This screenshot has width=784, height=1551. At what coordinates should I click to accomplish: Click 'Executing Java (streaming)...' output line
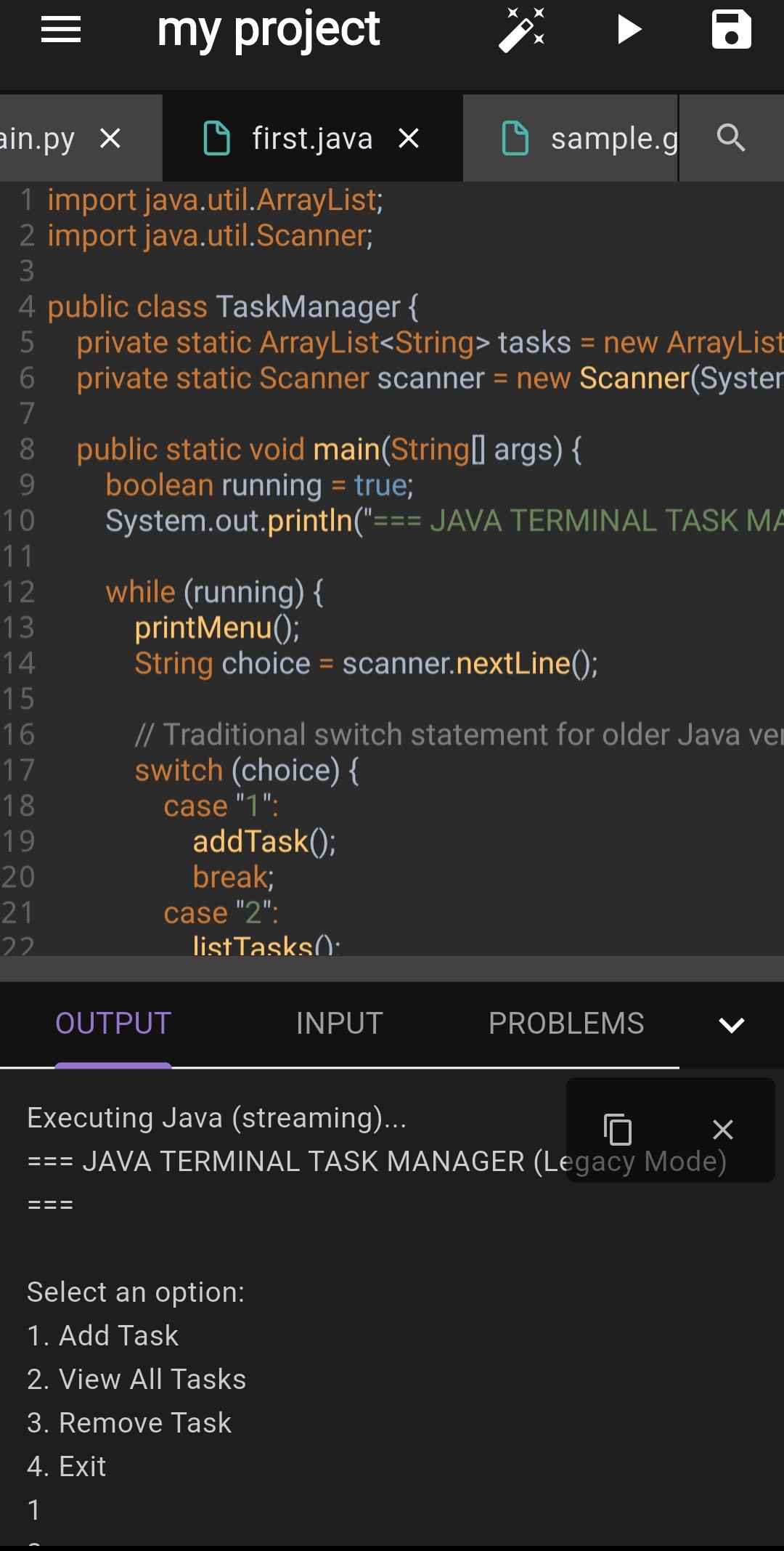coord(216,1118)
